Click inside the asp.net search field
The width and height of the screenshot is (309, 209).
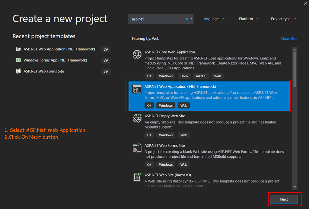tap(157, 19)
